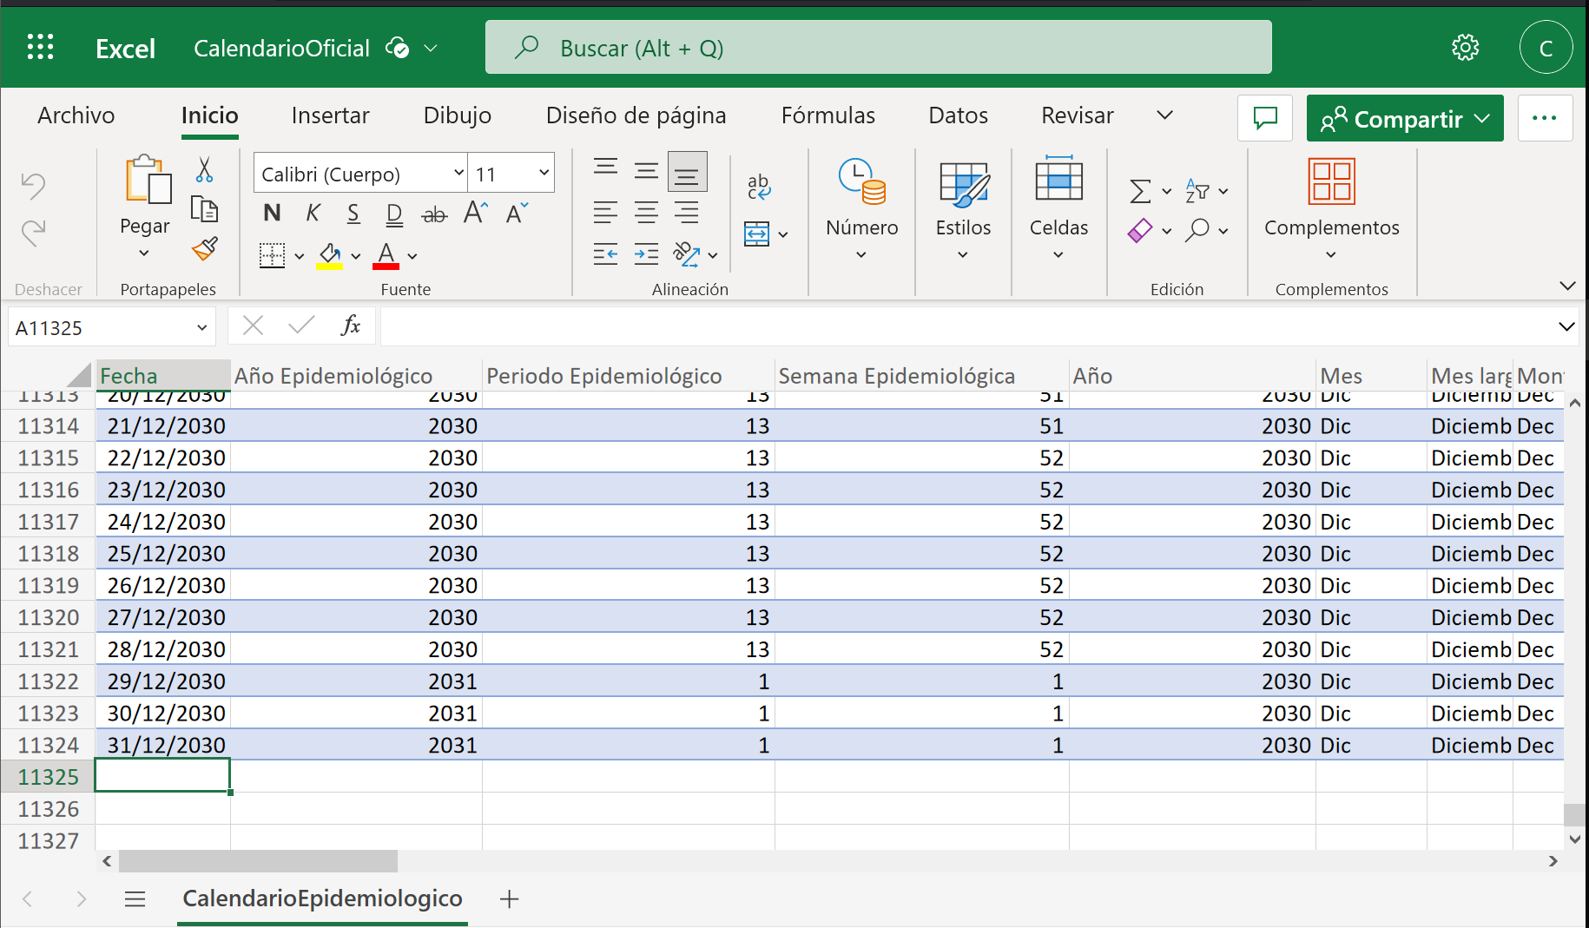Align text right

pyautogui.click(x=687, y=213)
